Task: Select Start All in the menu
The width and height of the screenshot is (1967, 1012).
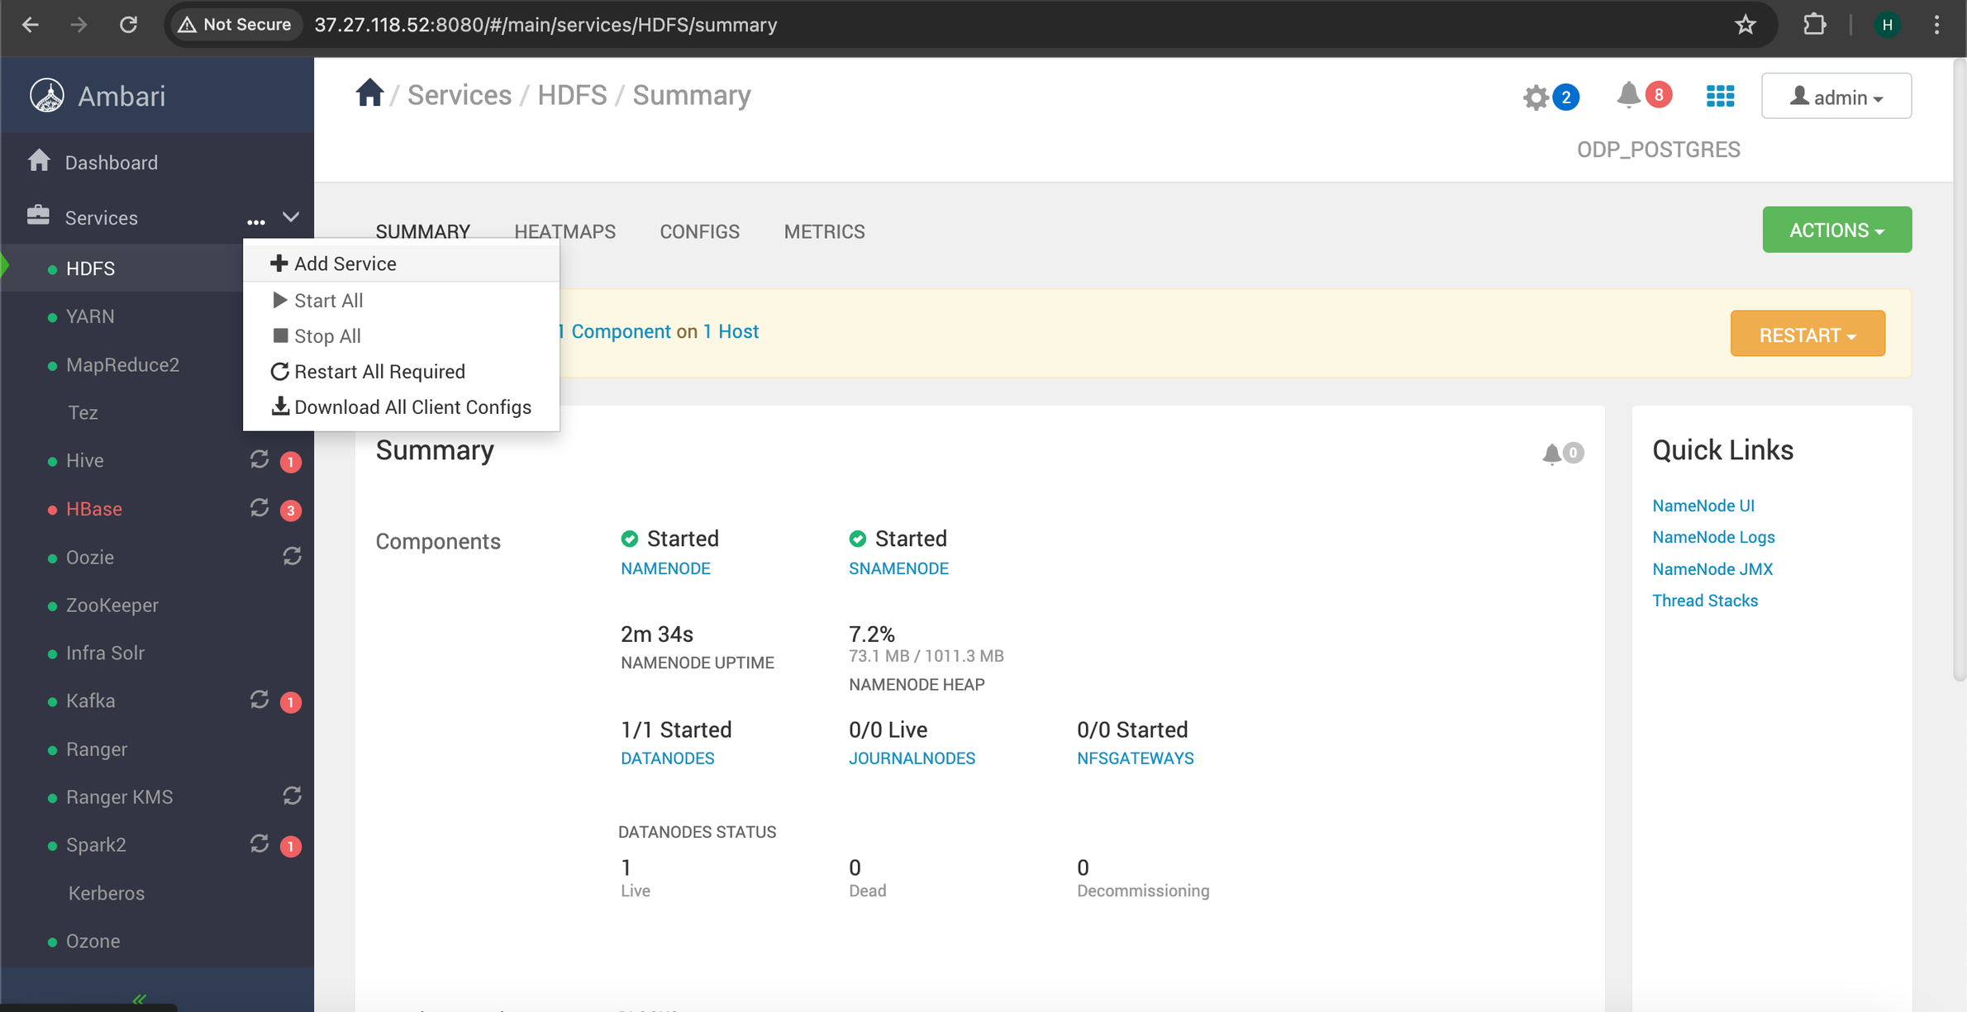Action: pyautogui.click(x=402, y=301)
